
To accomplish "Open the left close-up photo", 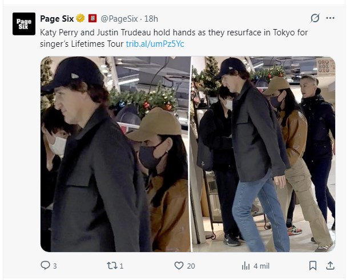I will (115, 154).
